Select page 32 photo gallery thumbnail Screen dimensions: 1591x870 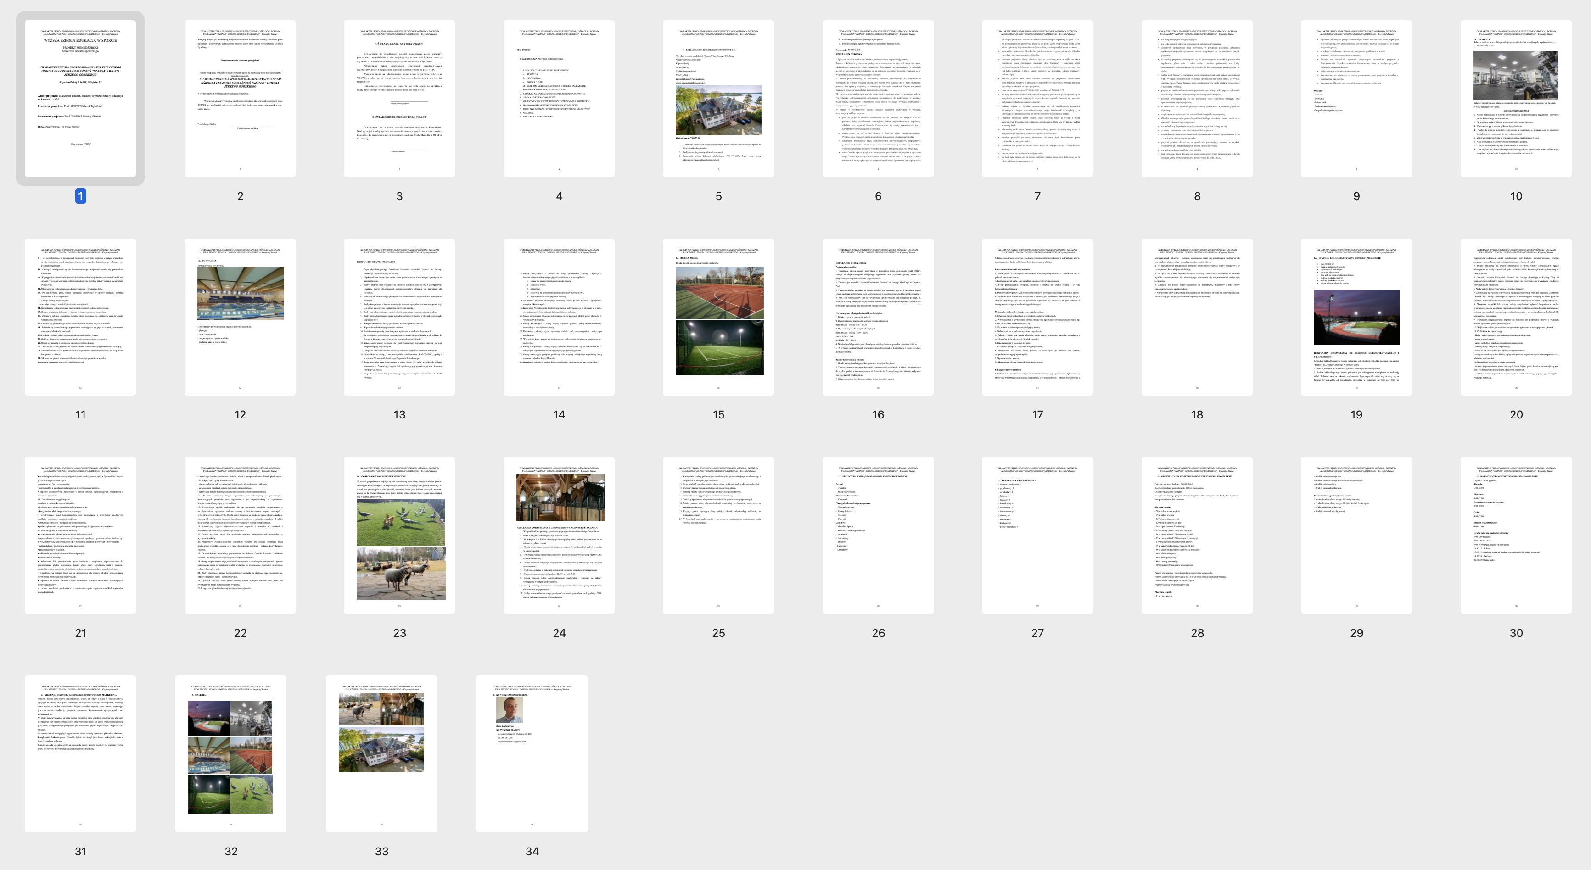(230, 753)
